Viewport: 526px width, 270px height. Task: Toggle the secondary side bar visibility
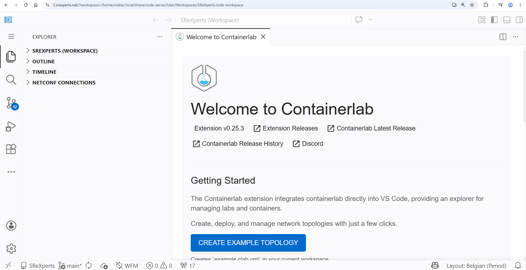[x=519, y=20]
